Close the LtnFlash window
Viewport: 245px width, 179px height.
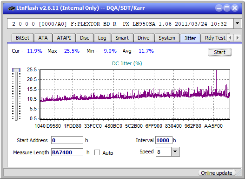(235, 8)
